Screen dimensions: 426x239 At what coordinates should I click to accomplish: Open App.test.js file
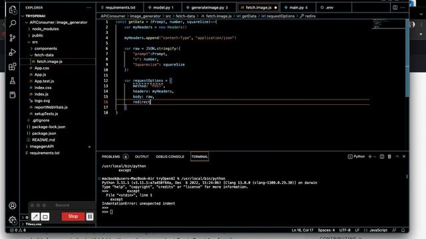(44, 81)
